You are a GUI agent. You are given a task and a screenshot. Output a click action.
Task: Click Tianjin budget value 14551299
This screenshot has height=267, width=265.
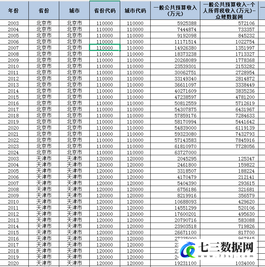click(x=186, y=208)
